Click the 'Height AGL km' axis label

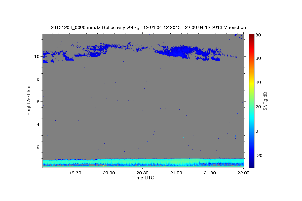(x=29, y=100)
